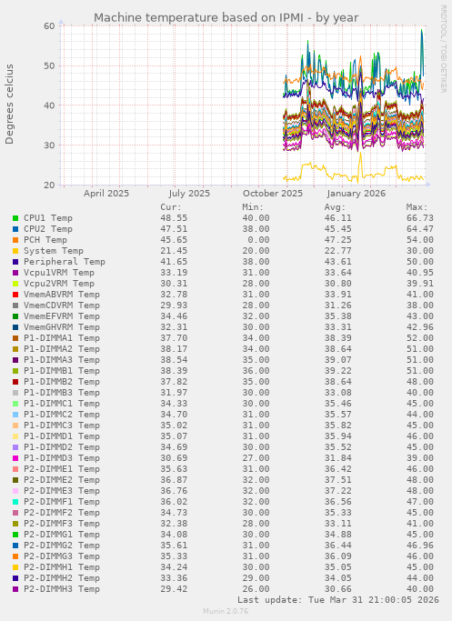Image resolution: width=452 pixels, height=621 pixels.
Task: Click the 'Cur:' column header
Action: pyautogui.click(x=171, y=207)
